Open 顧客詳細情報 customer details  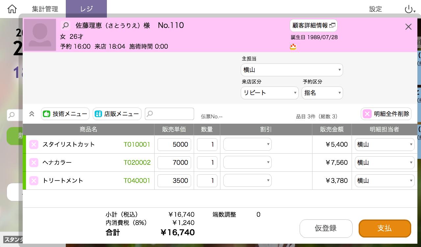click(x=313, y=25)
